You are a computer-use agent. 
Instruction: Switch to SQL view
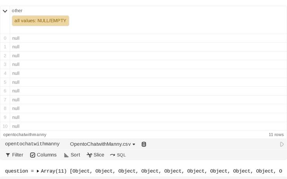[118, 155]
